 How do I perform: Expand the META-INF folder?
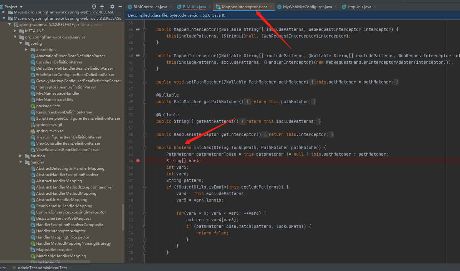point(15,31)
